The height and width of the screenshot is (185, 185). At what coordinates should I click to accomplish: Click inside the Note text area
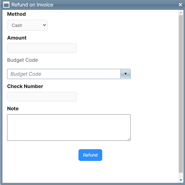click(69, 128)
